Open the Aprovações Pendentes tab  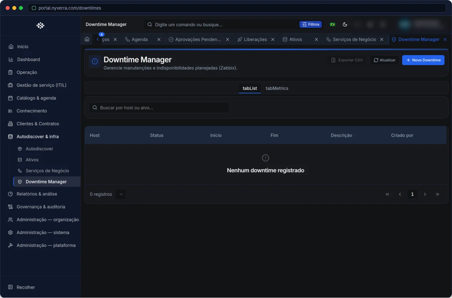click(198, 39)
